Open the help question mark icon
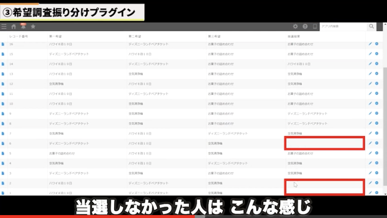Viewport: 387px width, 218px height. click(305, 27)
